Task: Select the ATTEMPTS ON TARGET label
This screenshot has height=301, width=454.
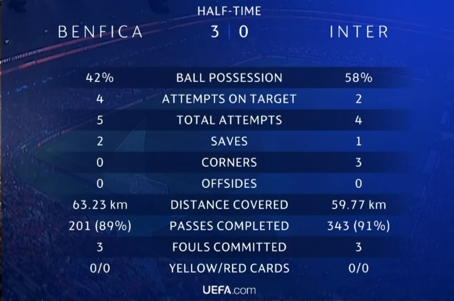Action: click(x=229, y=99)
